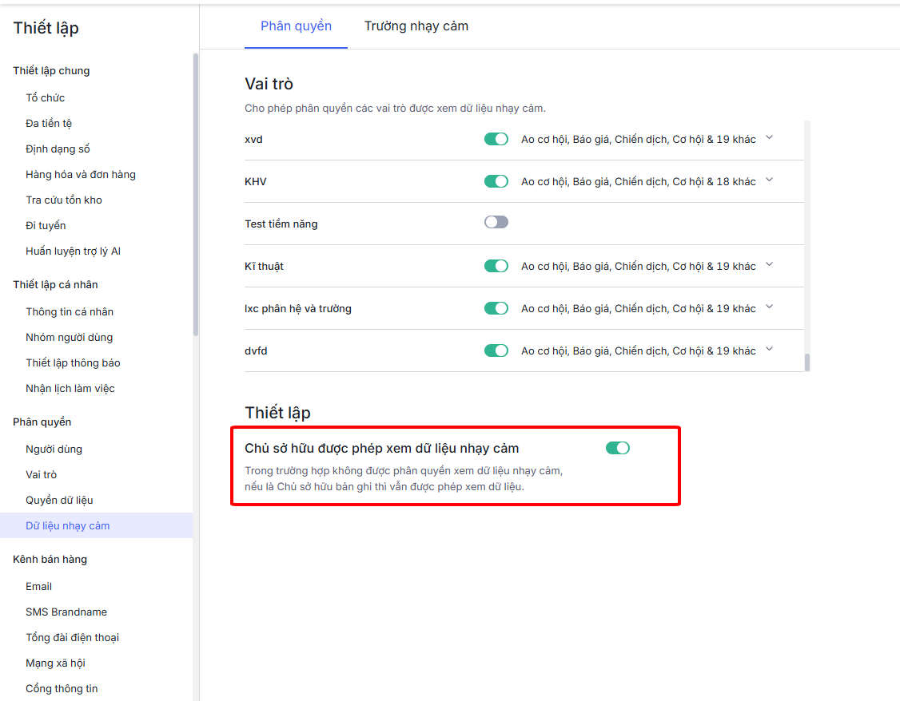This screenshot has height=701, width=900.
Task: Open Quyền dữ liệu settings page
Action: pyautogui.click(x=59, y=500)
